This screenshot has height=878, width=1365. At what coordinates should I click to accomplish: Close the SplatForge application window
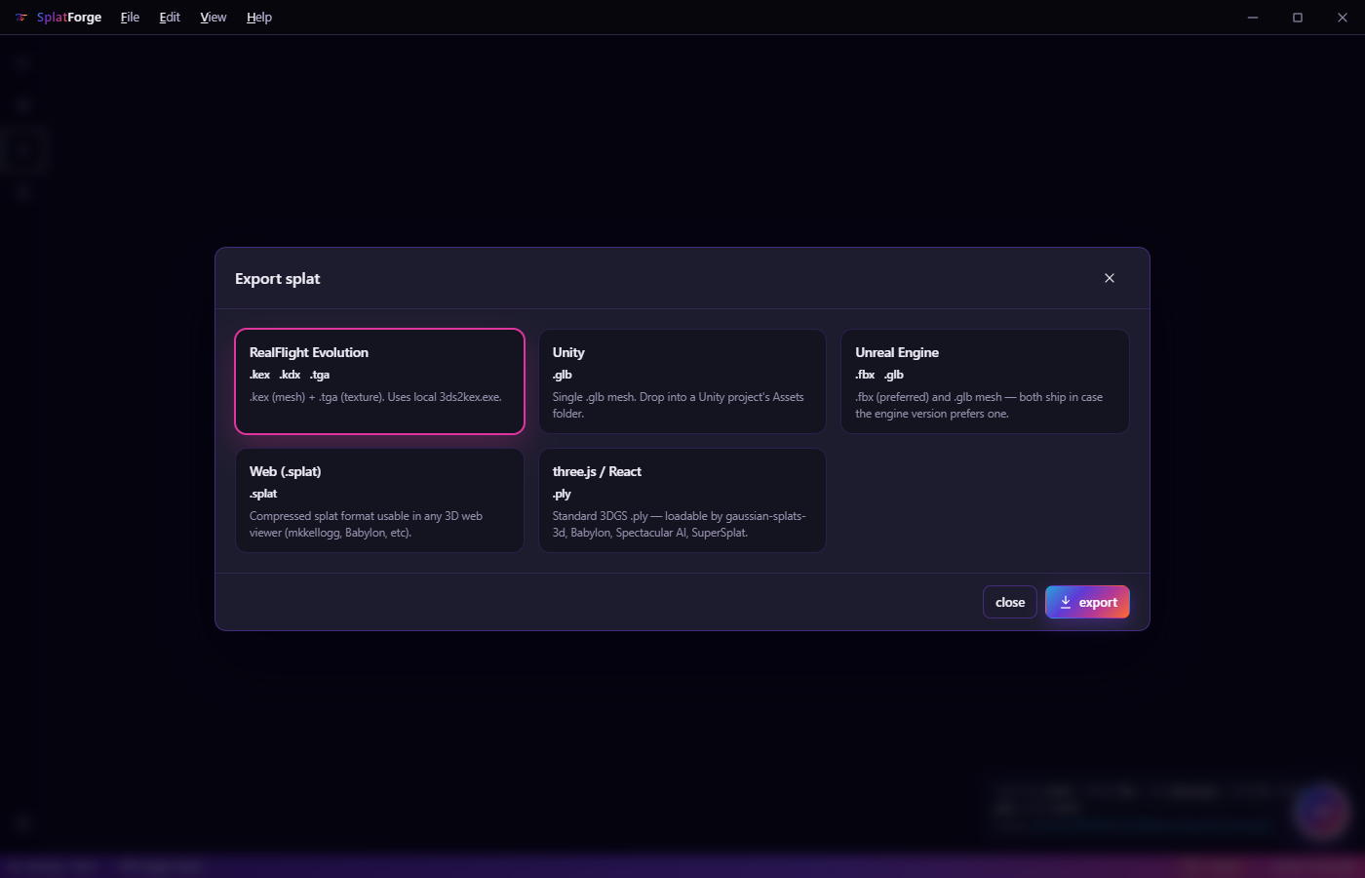(1343, 18)
